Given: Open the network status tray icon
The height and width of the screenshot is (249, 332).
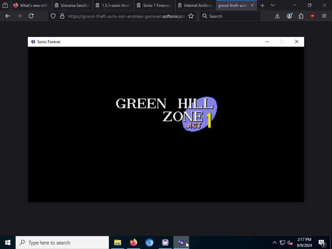Looking at the screenshot, I should (x=282, y=243).
